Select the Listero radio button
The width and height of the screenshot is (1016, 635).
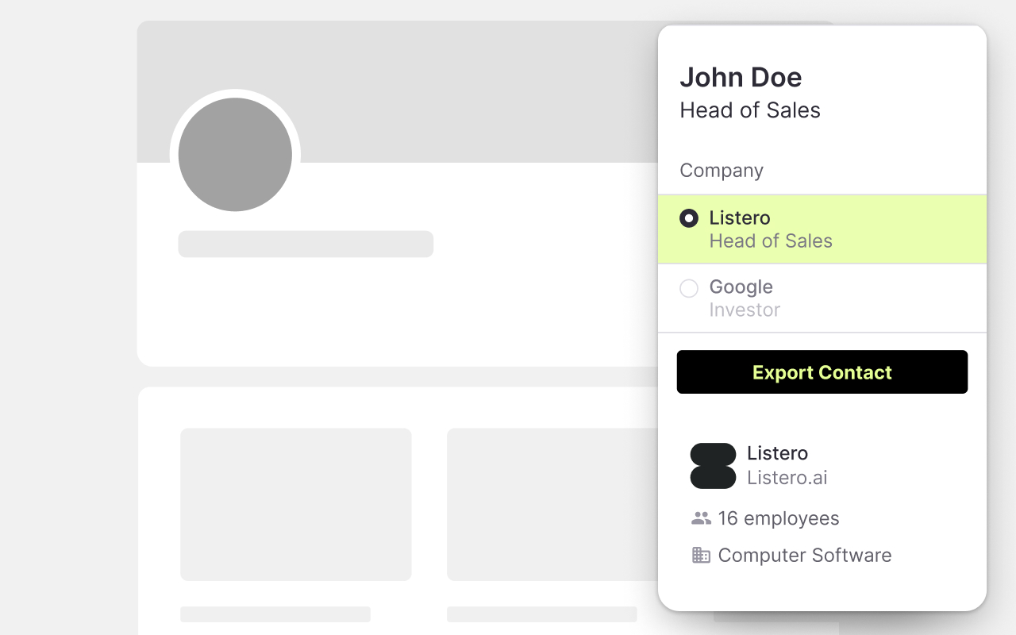point(689,218)
